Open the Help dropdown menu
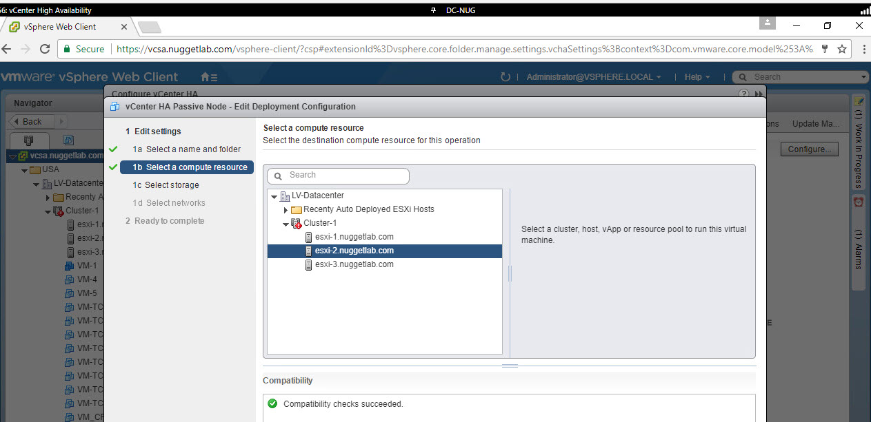Viewport: 871px width, 422px height. (x=697, y=77)
